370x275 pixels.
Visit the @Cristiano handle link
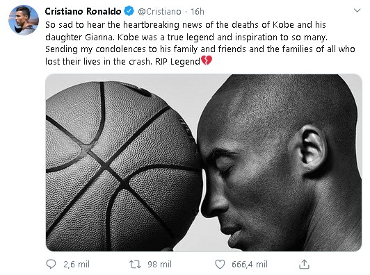[159, 11]
